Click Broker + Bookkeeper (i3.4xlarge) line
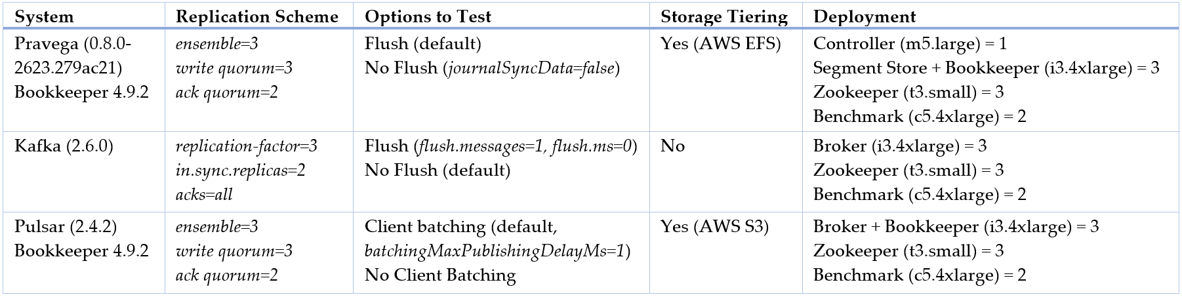Image resolution: width=1182 pixels, height=299 pixels. (x=956, y=227)
